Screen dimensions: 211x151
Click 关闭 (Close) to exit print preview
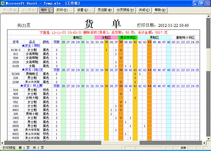144,10
